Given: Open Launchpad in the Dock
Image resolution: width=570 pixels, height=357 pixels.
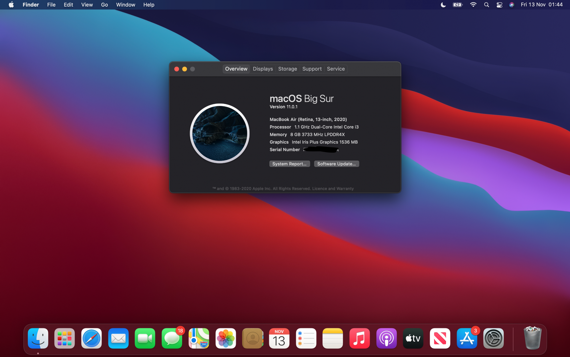Looking at the screenshot, I should click(x=65, y=338).
